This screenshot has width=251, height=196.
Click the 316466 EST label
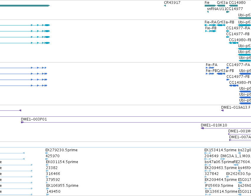(53, 174)
